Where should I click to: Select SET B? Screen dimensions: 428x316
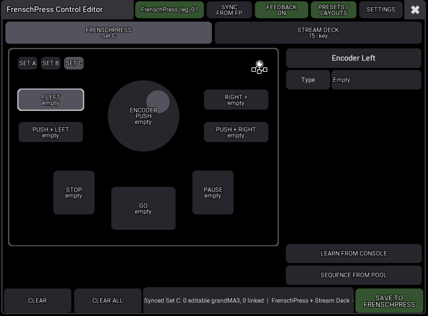coord(51,63)
